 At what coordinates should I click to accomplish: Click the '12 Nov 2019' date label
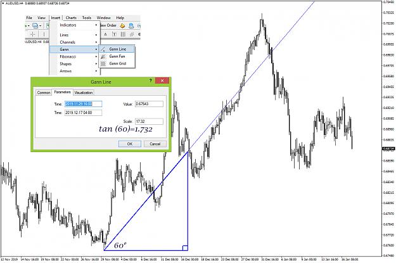pos(8,259)
